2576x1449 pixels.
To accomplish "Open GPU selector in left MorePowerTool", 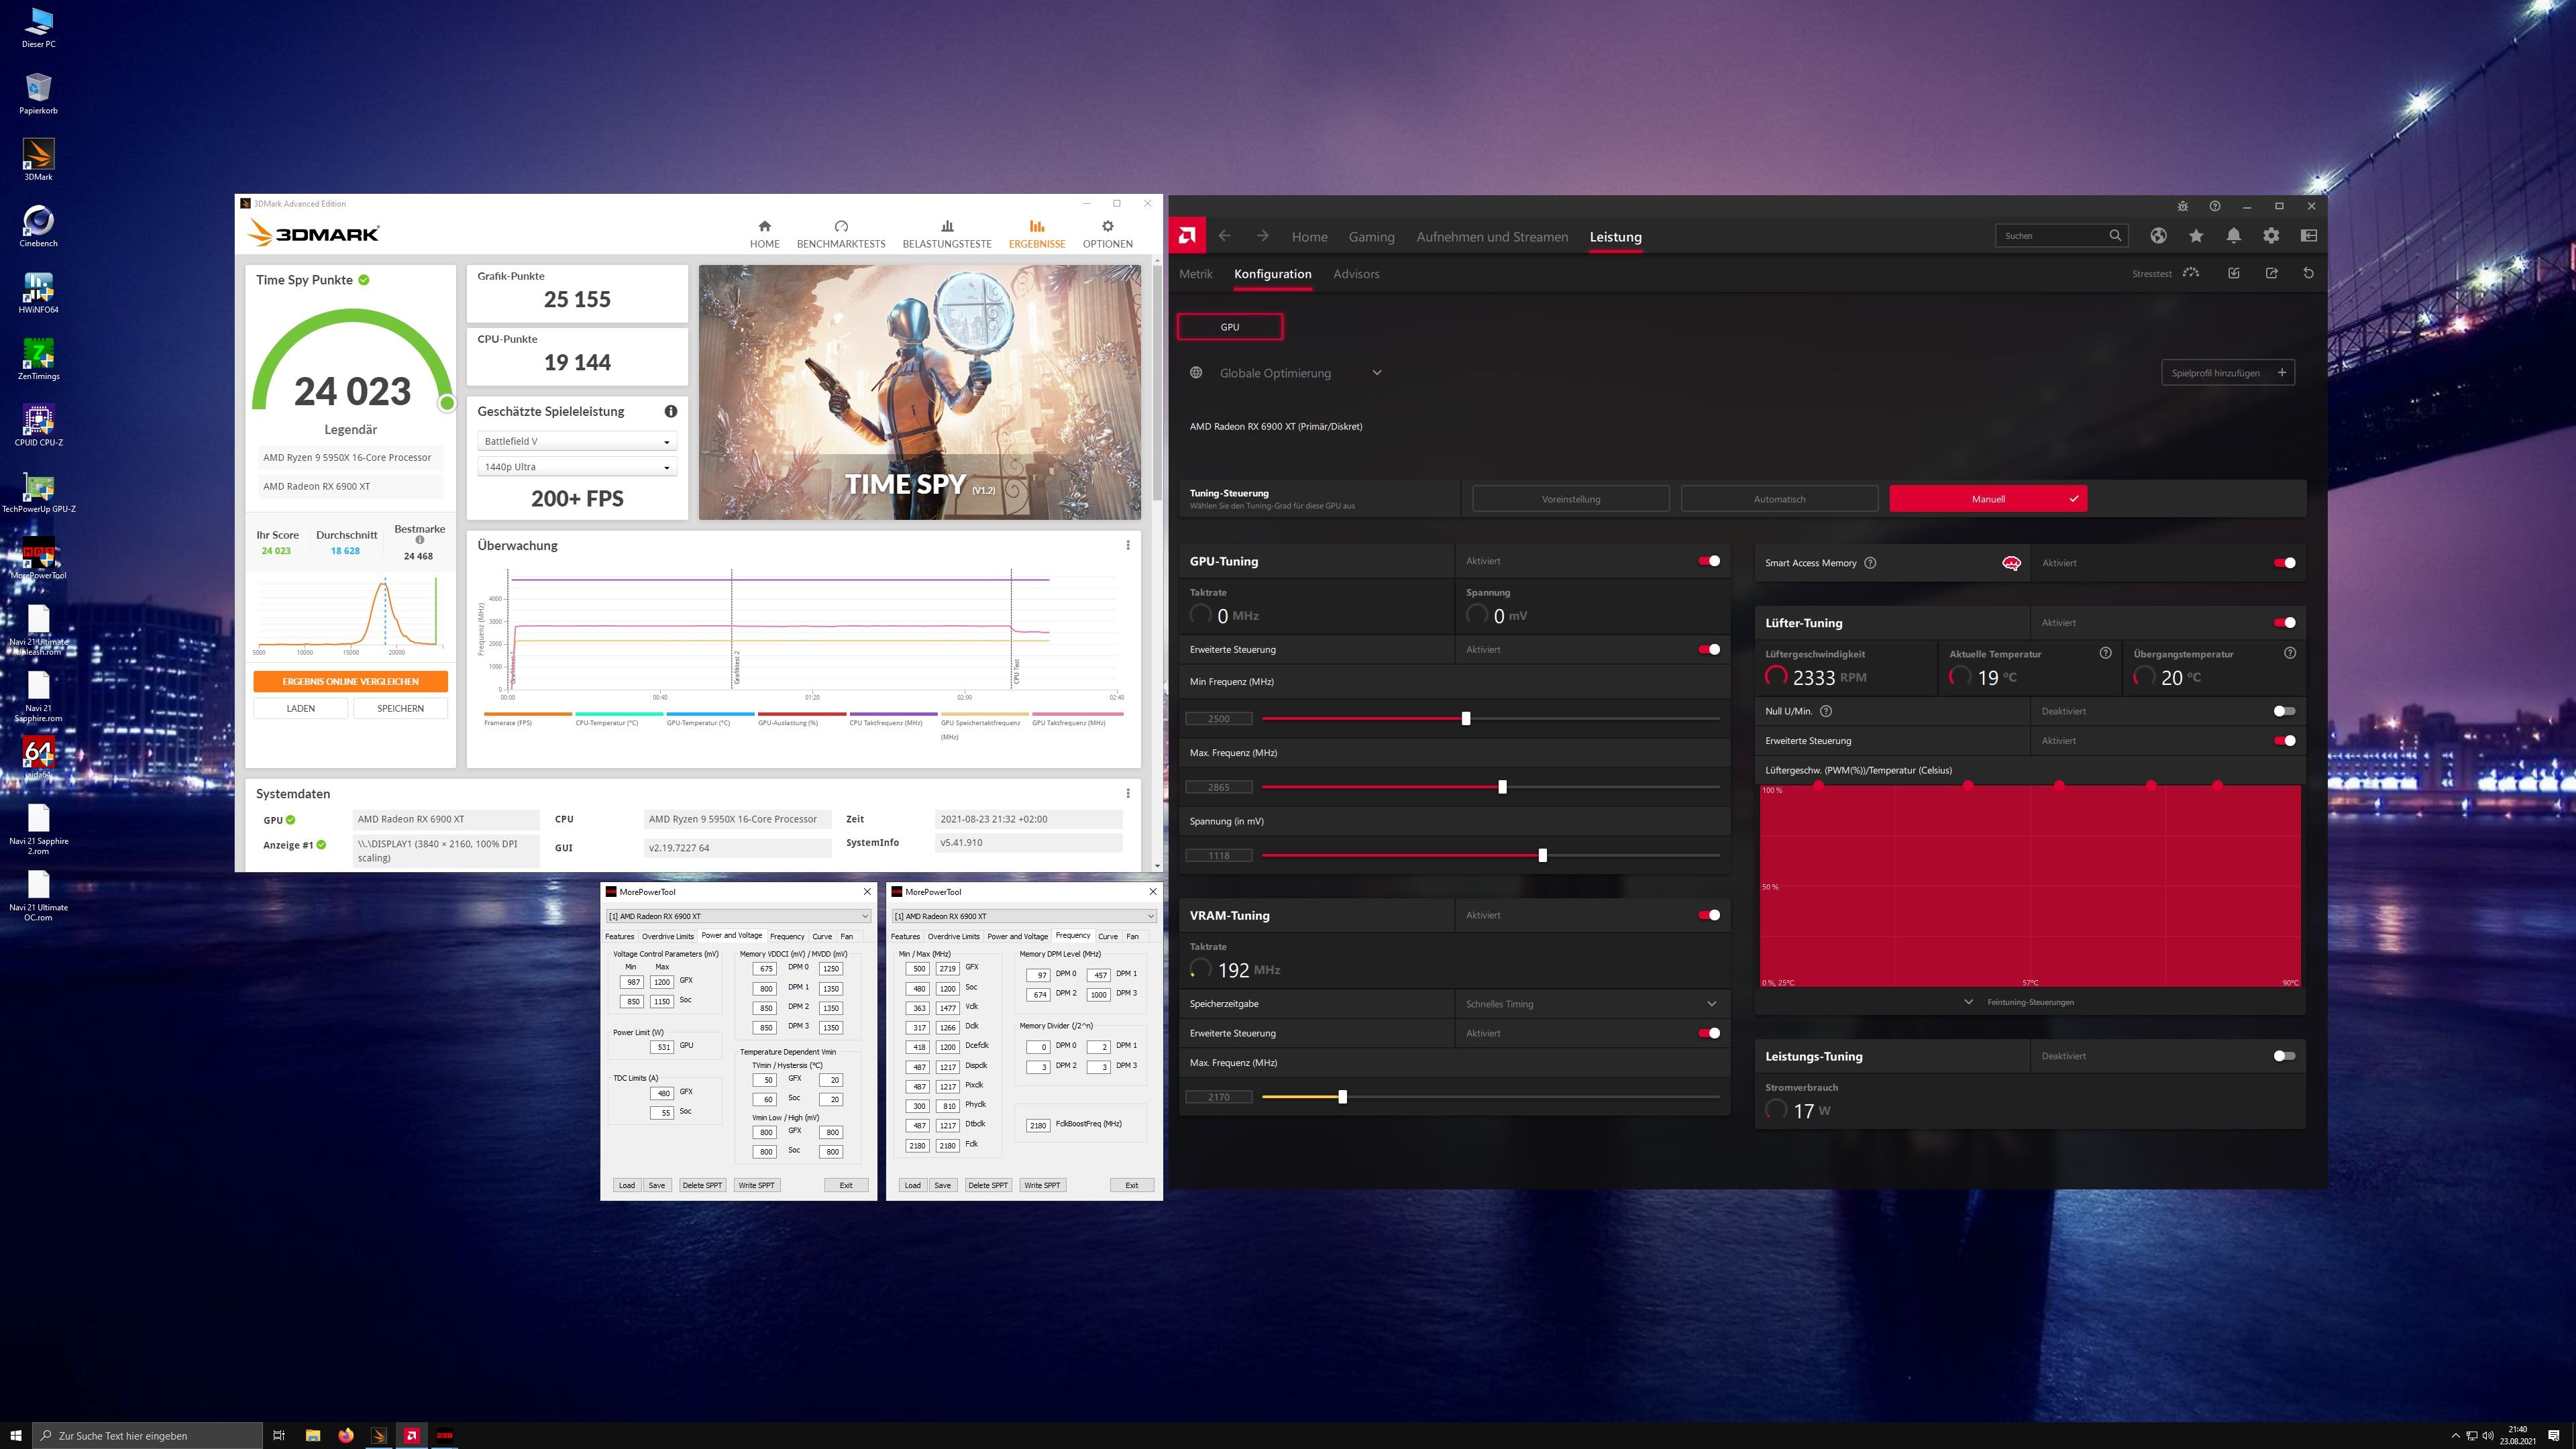I will (x=739, y=916).
